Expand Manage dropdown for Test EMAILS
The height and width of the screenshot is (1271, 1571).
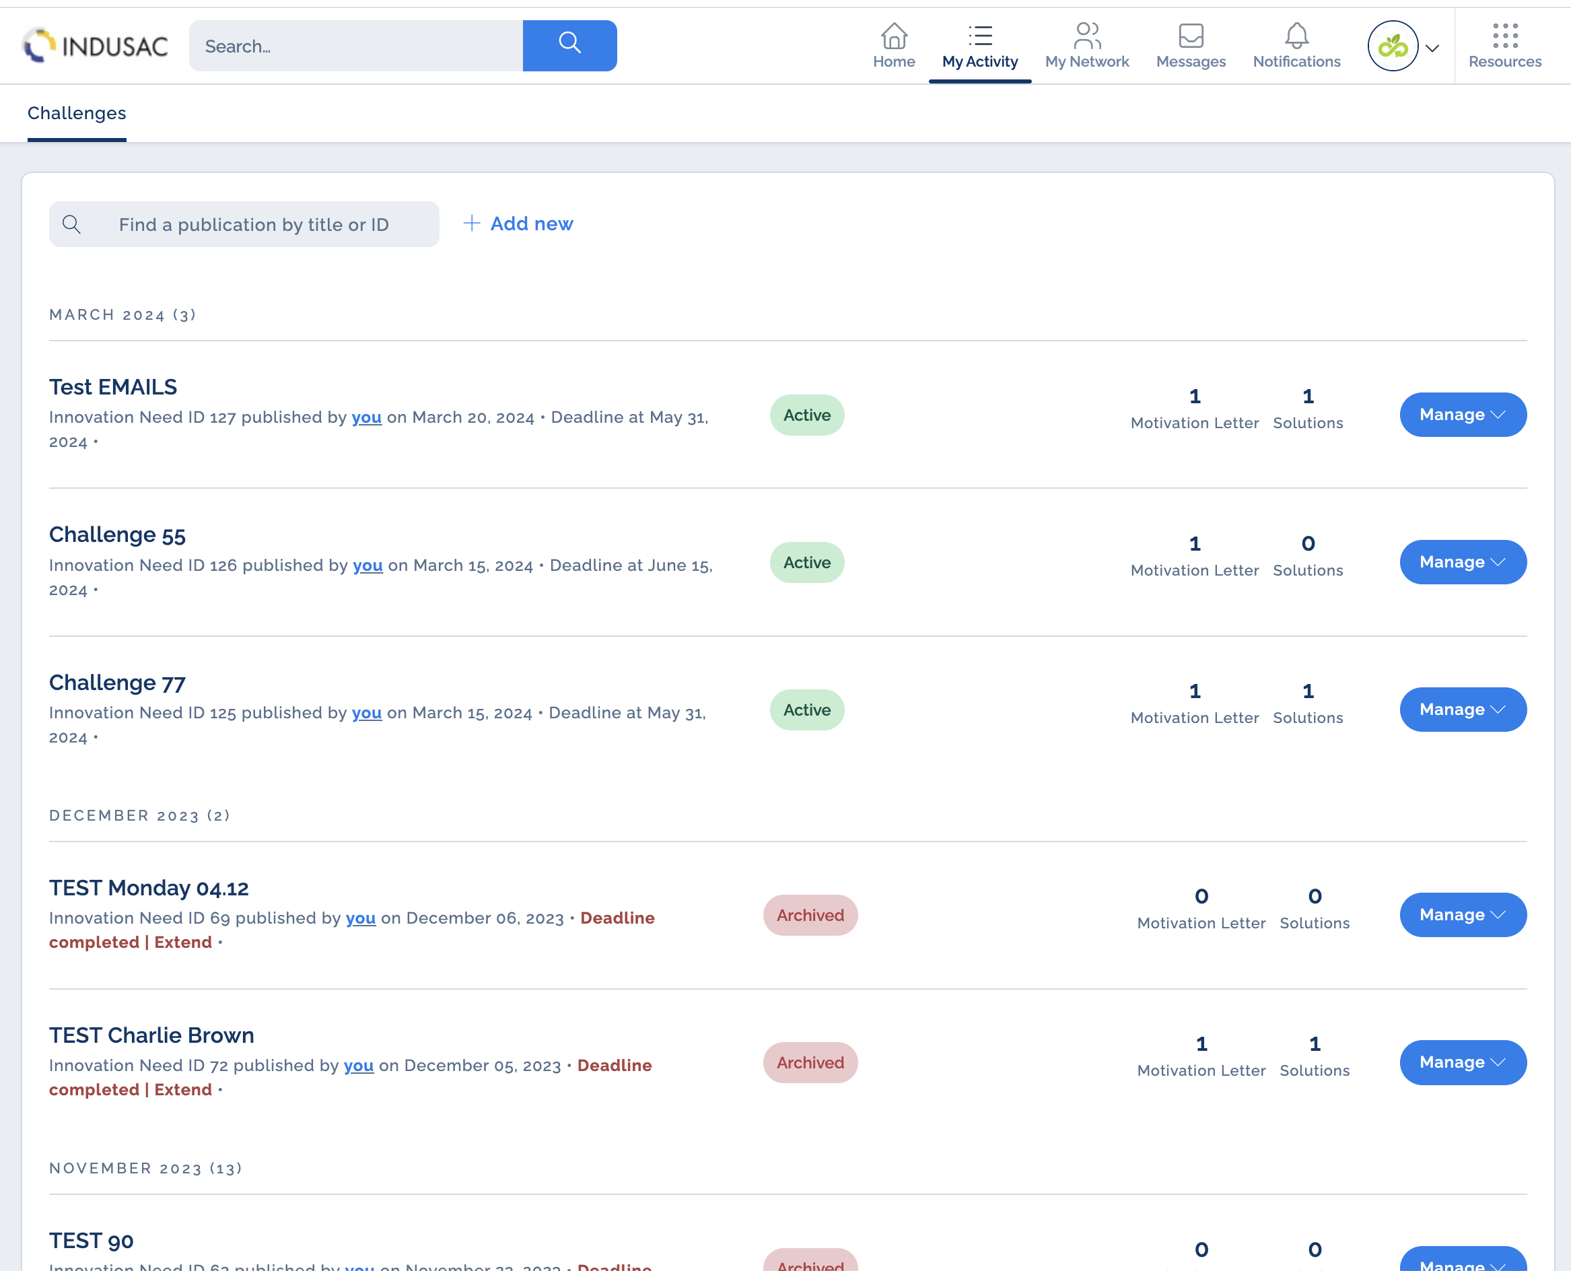coord(1463,415)
